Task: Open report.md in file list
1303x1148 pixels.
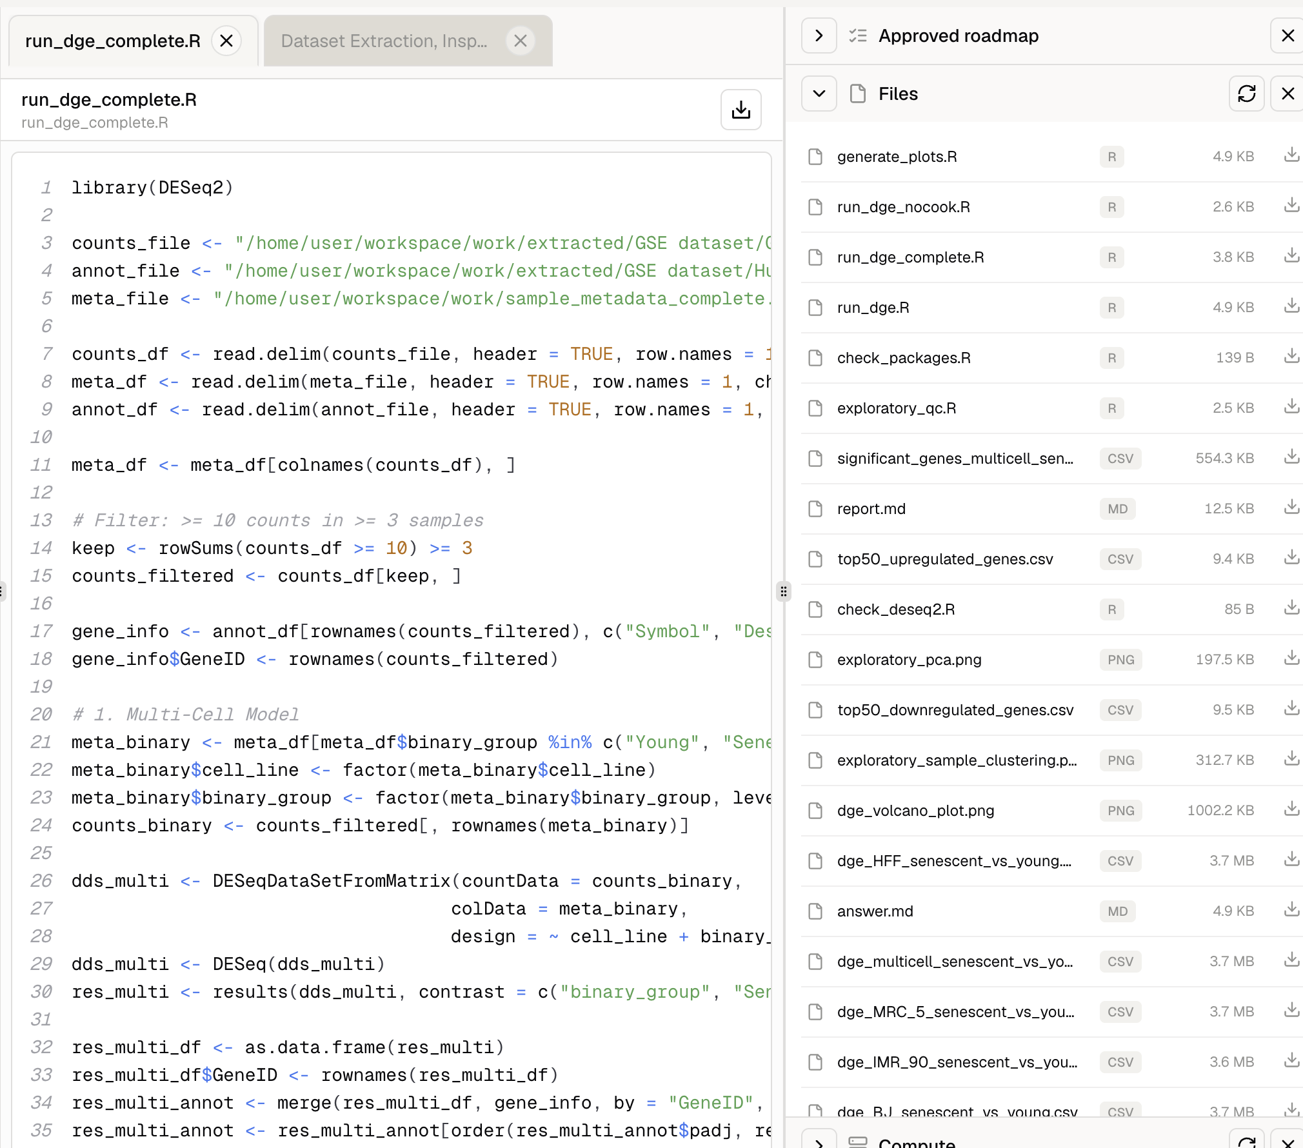Action: pyautogui.click(x=871, y=509)
